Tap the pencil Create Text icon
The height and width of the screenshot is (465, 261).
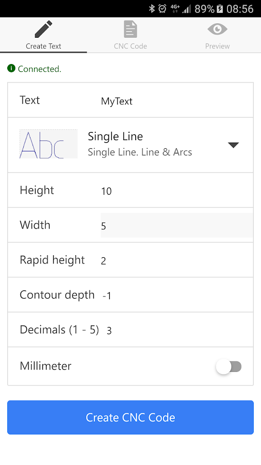(x=43, y=29)
